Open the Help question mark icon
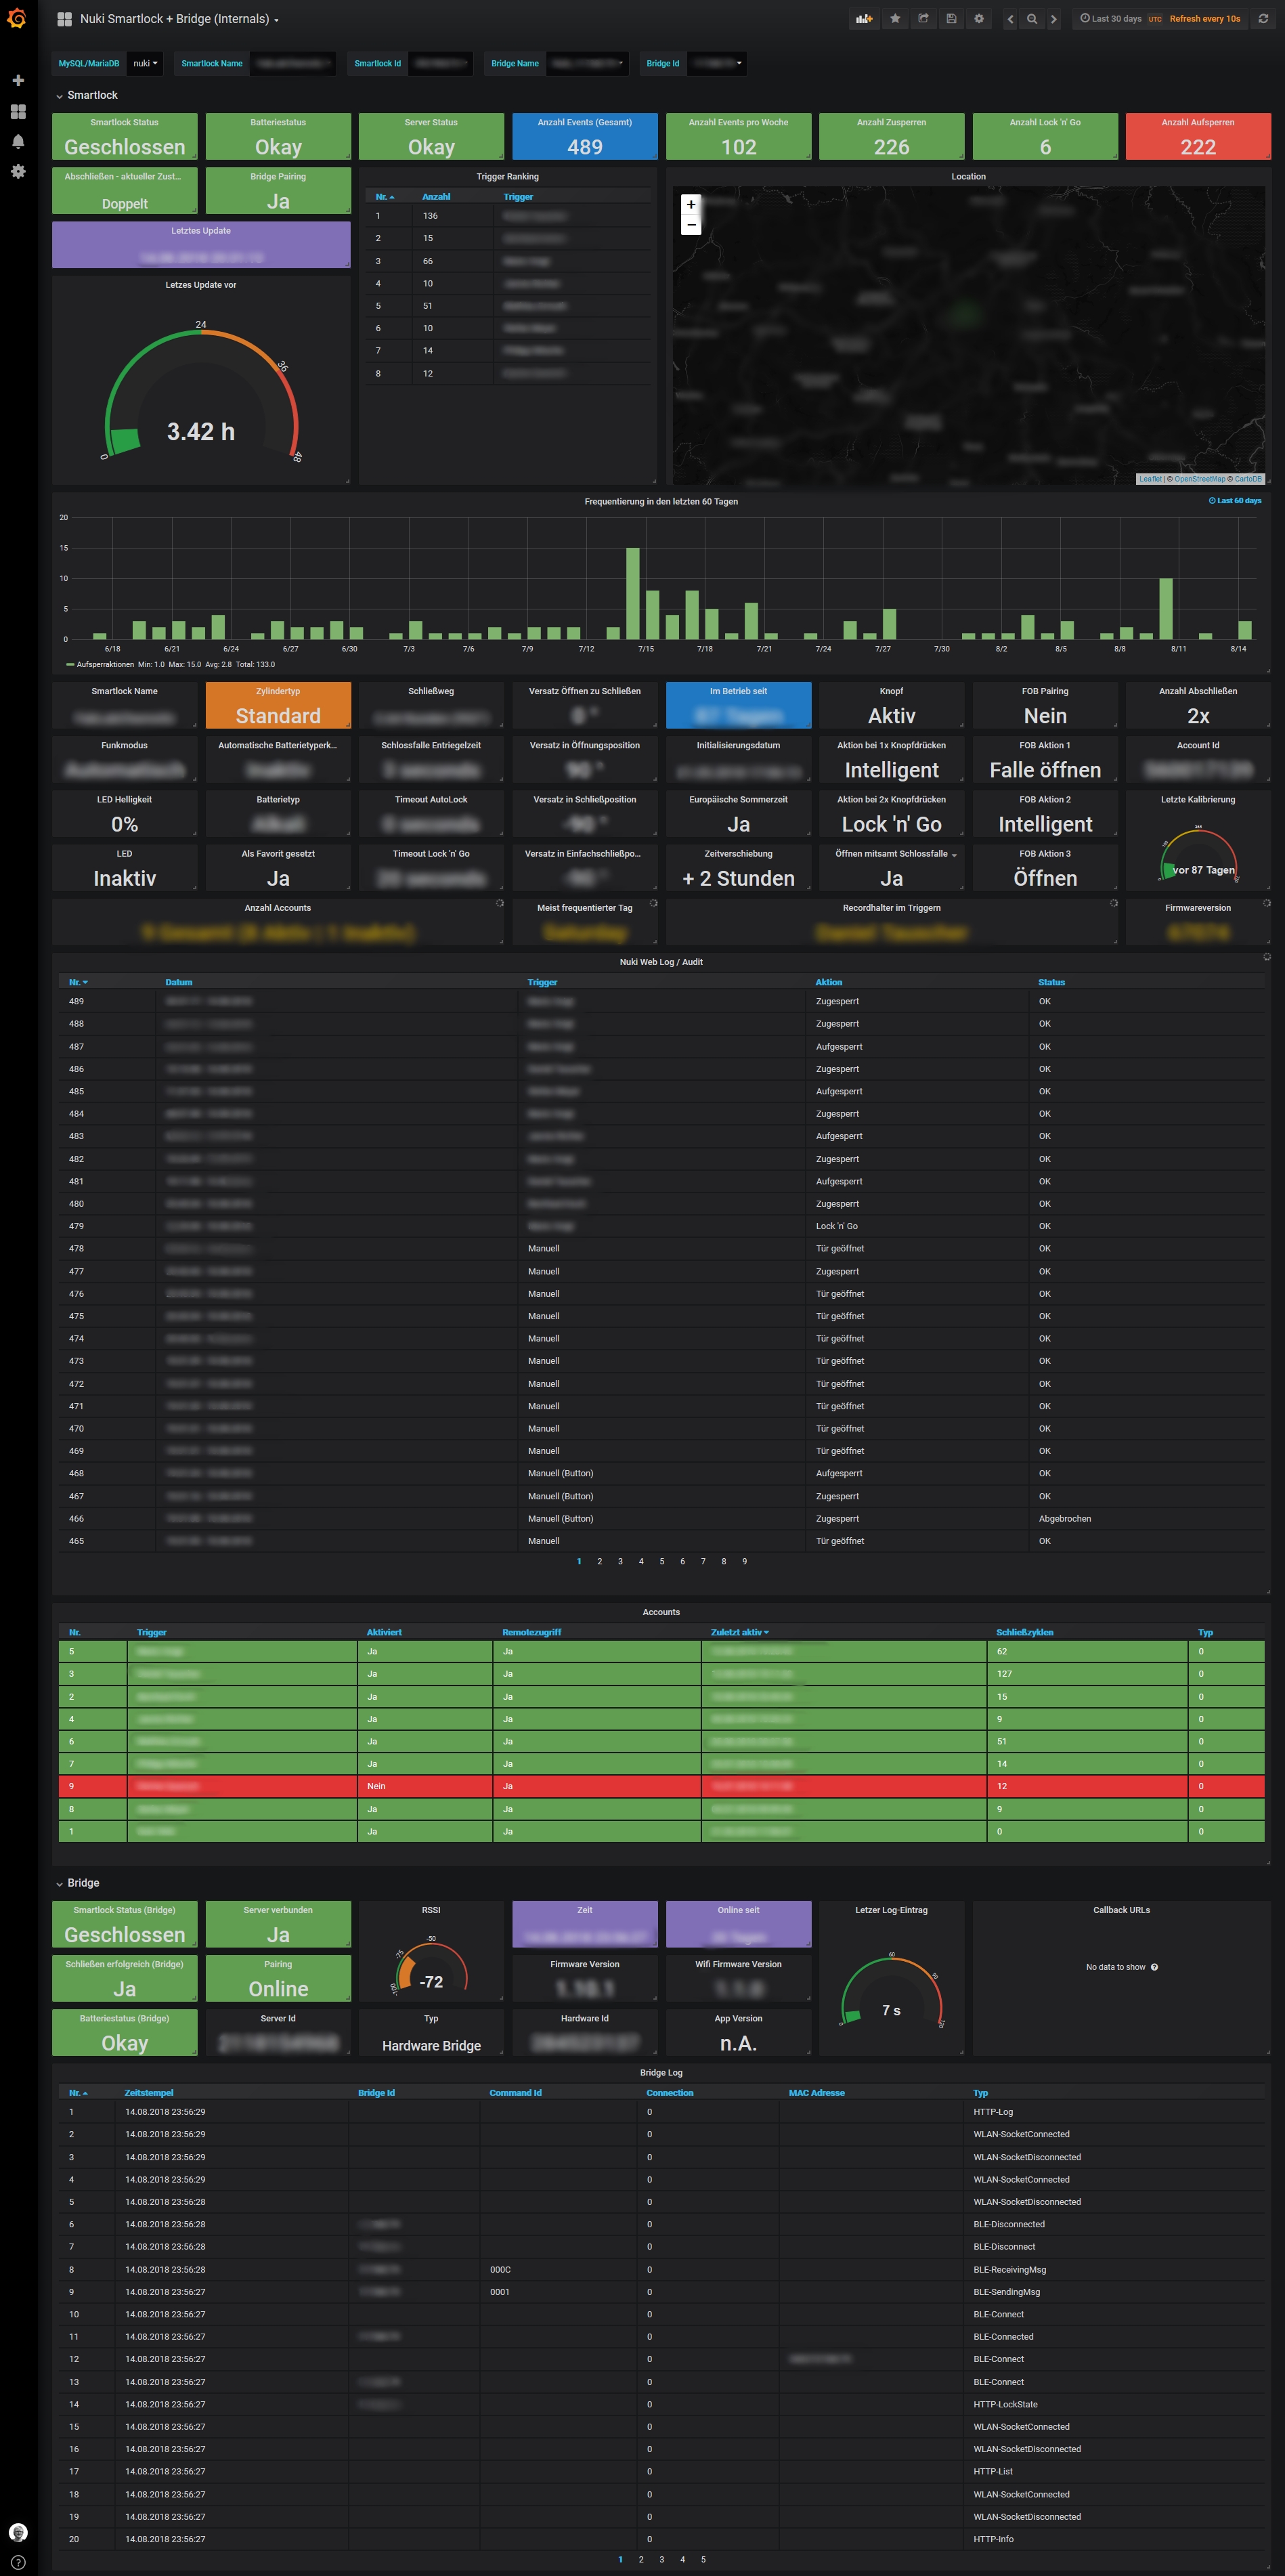Screen dimensions: 1285x2576 pos(18,2562)
